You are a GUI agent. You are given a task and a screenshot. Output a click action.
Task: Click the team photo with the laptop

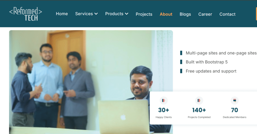[x=91, y=82]
